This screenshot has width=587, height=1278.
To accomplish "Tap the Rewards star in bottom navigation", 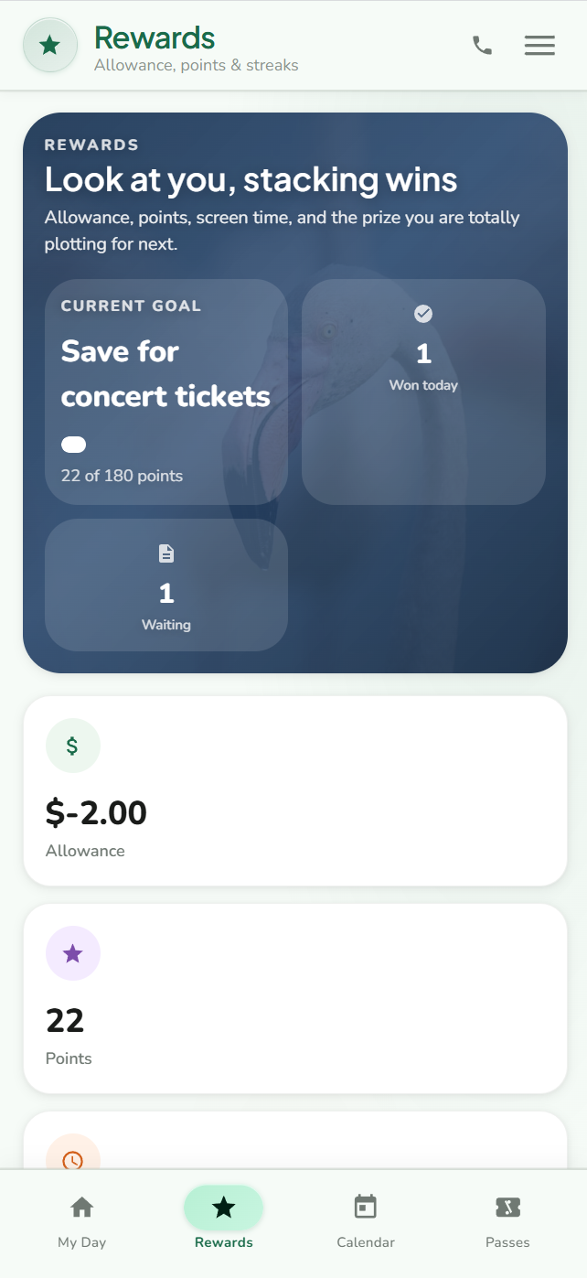I will pyautogui.click(x=223, y=1208).
